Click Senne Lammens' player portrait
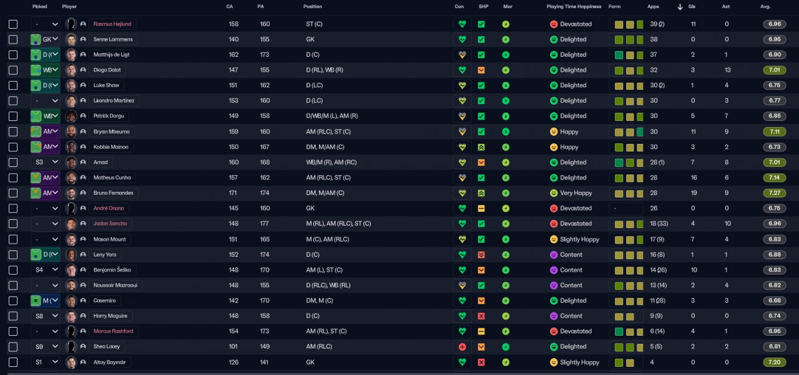The width and height of the screenshot is (799, 375). 71,39
